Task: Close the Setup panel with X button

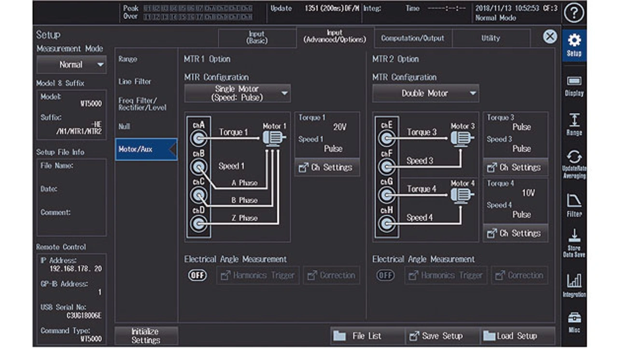Action: 550,37
